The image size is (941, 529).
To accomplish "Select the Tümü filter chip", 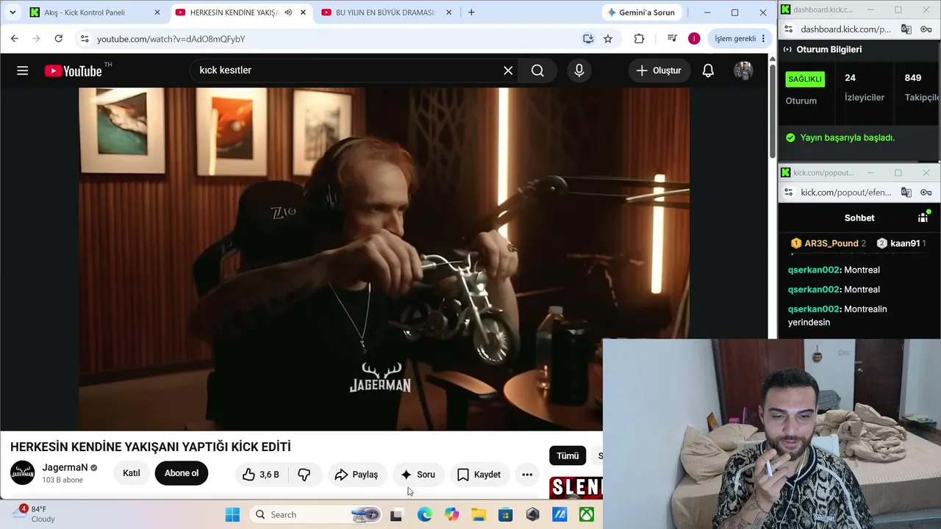I will pos(568,456).
